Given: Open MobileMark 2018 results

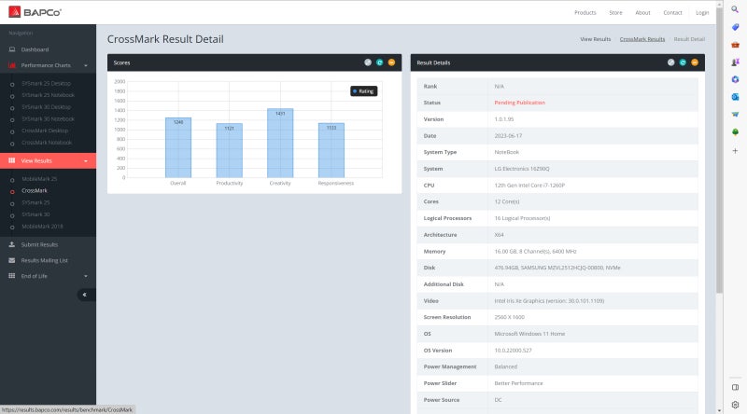Looking at the screenshot, I should pos(42,227).
